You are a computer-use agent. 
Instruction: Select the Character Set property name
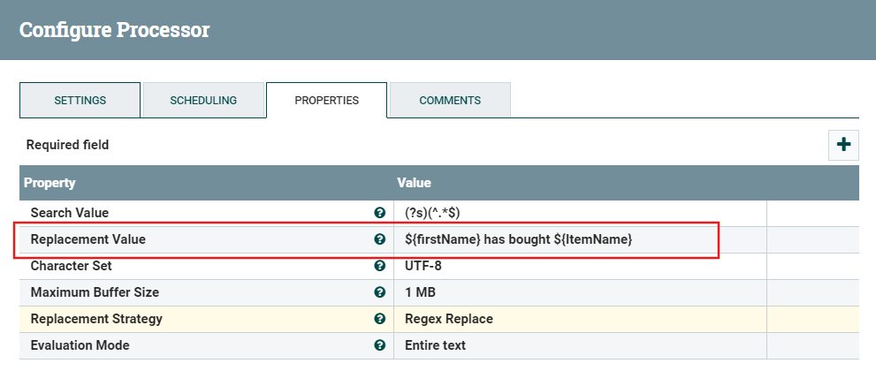(71, 266)
